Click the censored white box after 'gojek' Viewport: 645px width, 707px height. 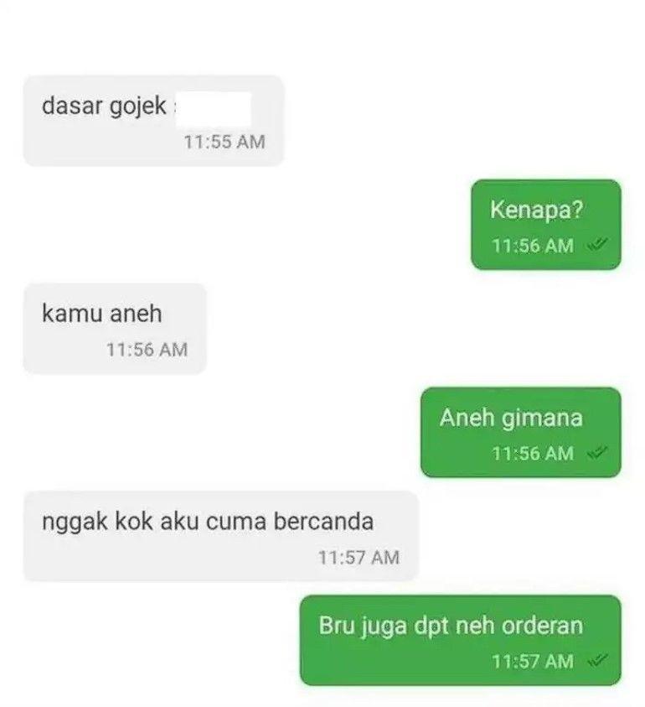coord(213,109)
